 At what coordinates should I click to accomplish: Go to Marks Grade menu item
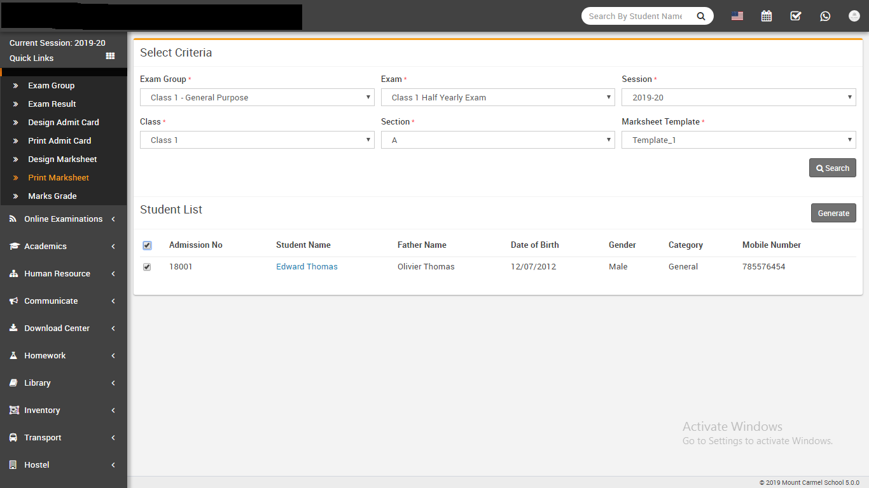tap(52, 196)
